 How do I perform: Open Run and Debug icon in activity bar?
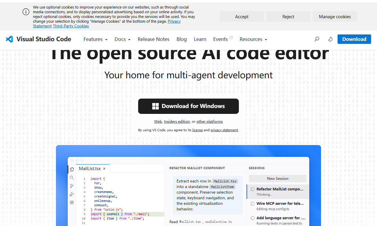(x=72, y=194)
